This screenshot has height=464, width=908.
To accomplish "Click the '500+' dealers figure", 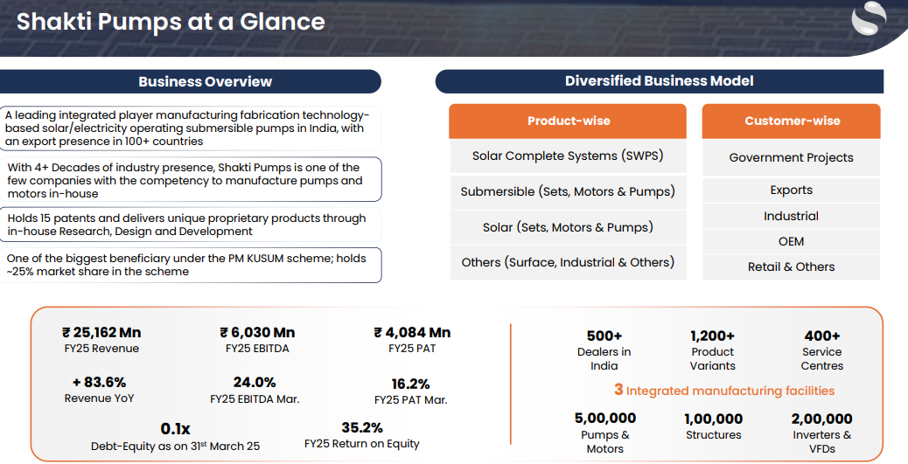I will tap(604, 336).
